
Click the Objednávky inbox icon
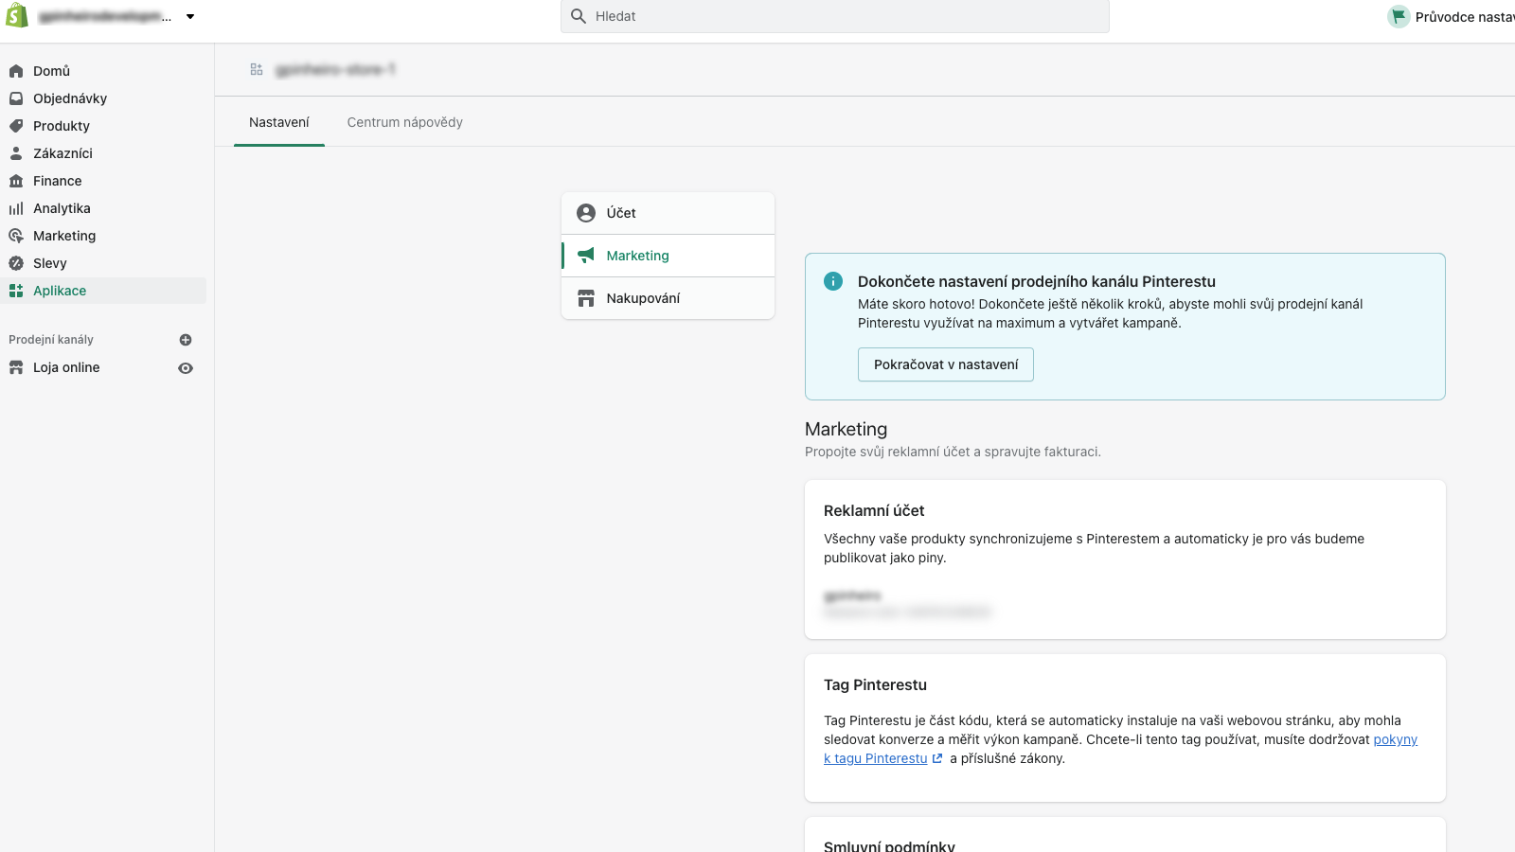pyautogui.click(x=16, y=98)
